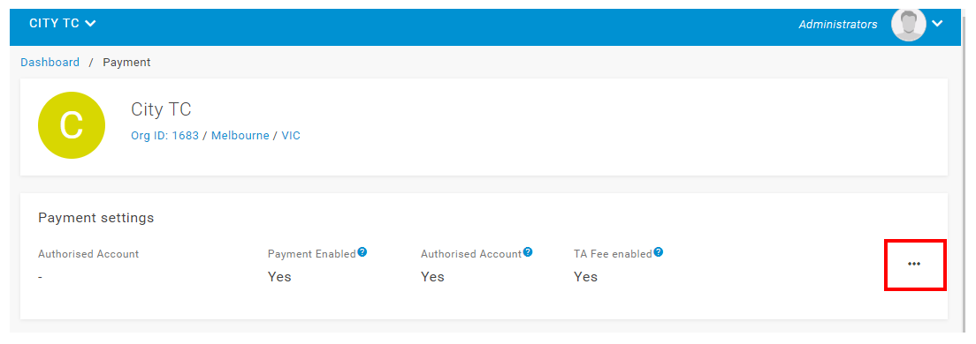Click the City TC organisation heading

161,109
